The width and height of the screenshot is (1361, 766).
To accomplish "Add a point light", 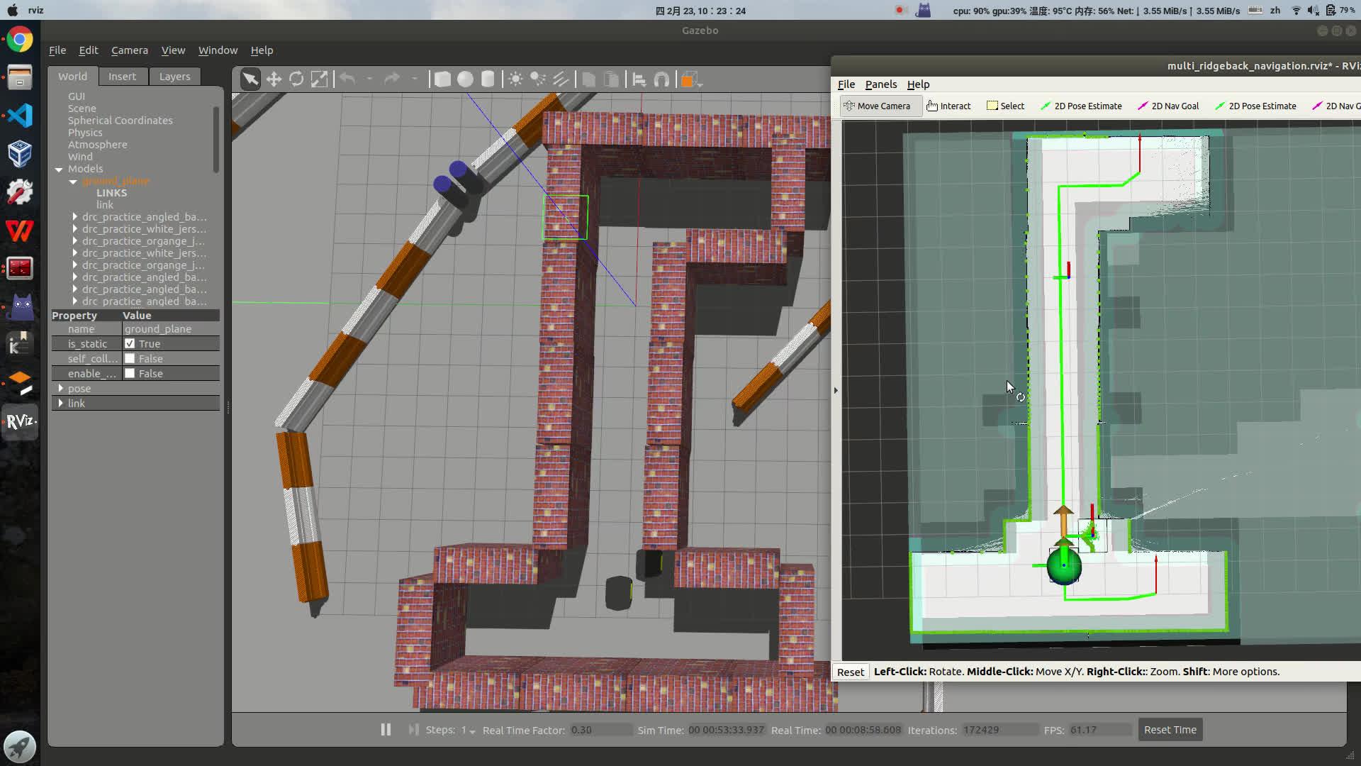I will 515,79.
